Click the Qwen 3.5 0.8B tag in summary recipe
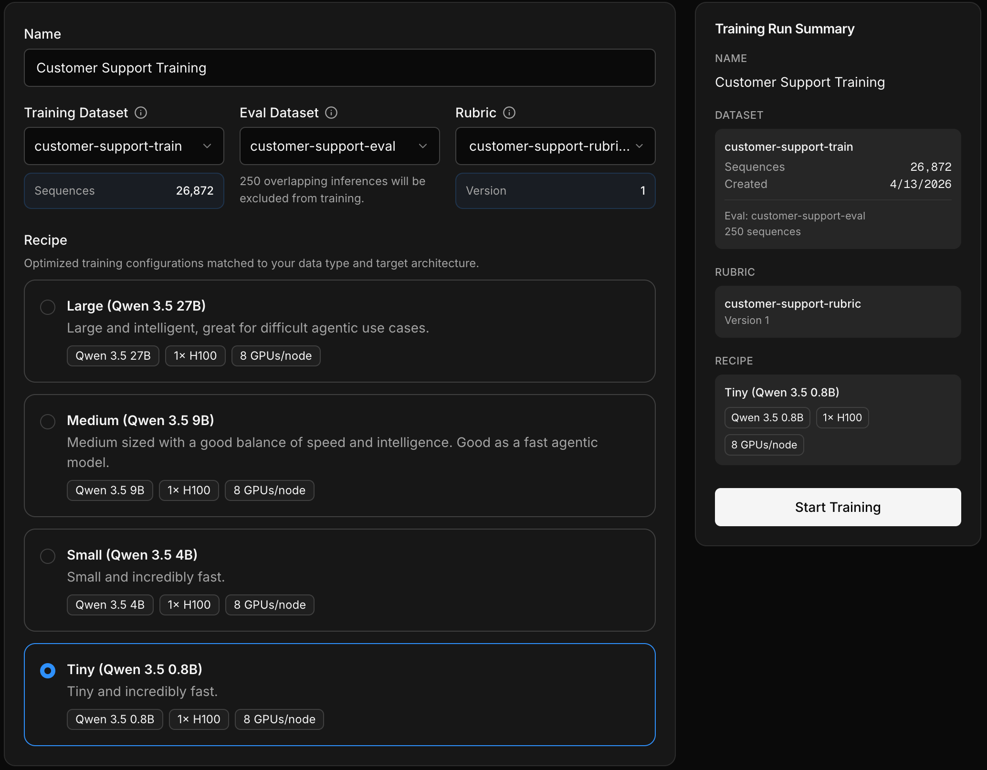The height and width of the screenshot is (770, 987). (767, 418)
